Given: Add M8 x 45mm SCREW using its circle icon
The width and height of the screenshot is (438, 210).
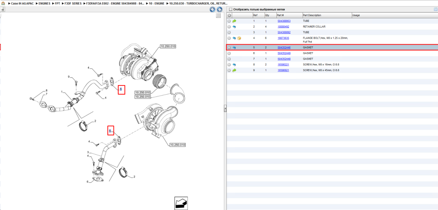Looking at the screenshot, I should pos(229,70).
